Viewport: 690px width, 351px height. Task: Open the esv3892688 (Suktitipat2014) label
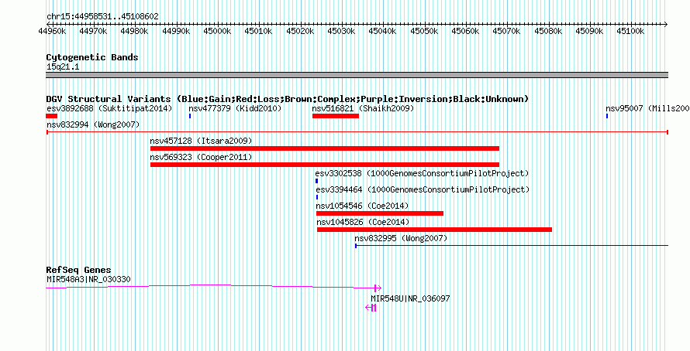(109, 108)
